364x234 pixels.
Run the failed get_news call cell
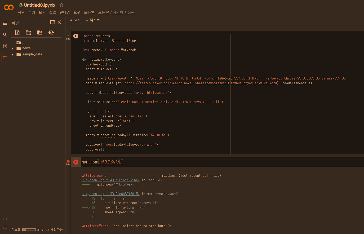[x=76, y=162]
